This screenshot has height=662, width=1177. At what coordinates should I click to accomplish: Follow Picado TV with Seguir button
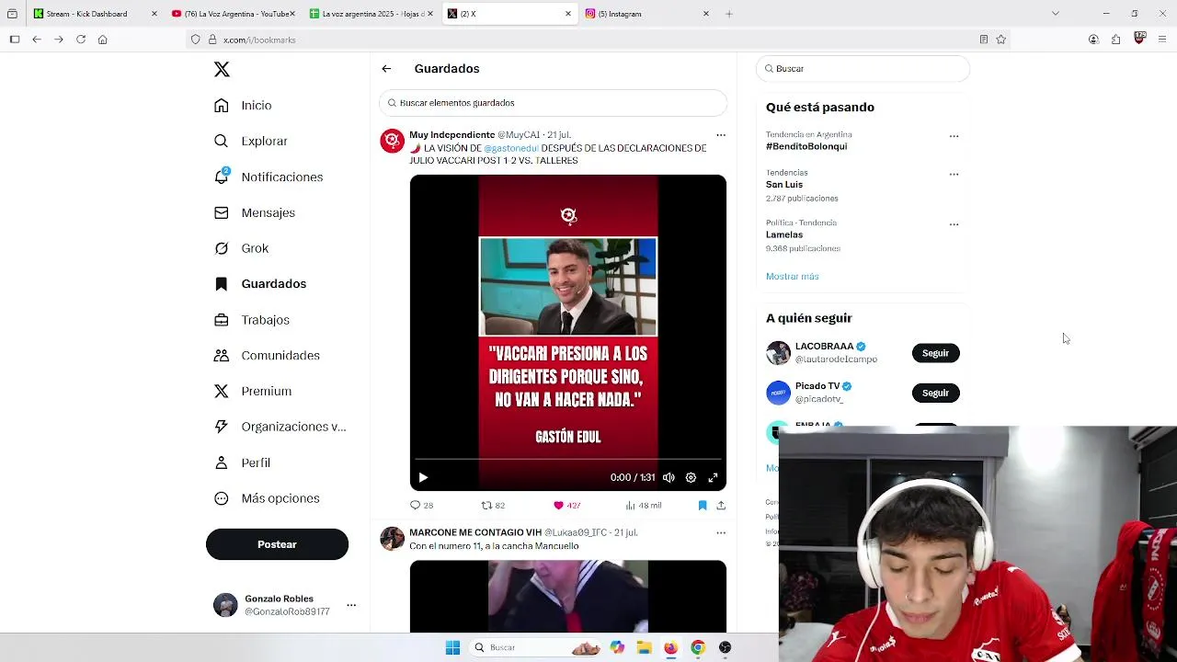(935, 393)
